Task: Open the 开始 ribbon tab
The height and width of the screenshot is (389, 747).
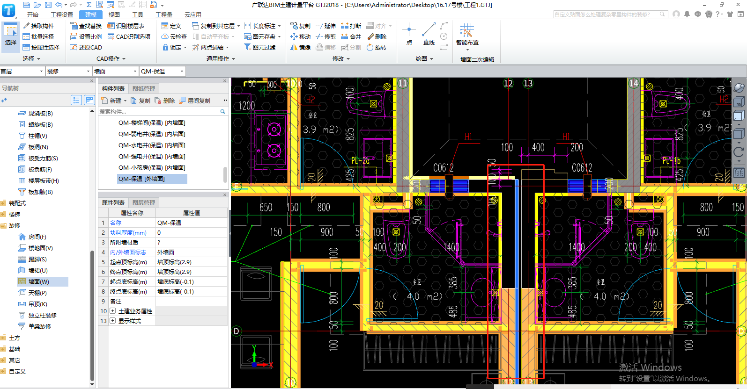Action: tap(33, 14)
